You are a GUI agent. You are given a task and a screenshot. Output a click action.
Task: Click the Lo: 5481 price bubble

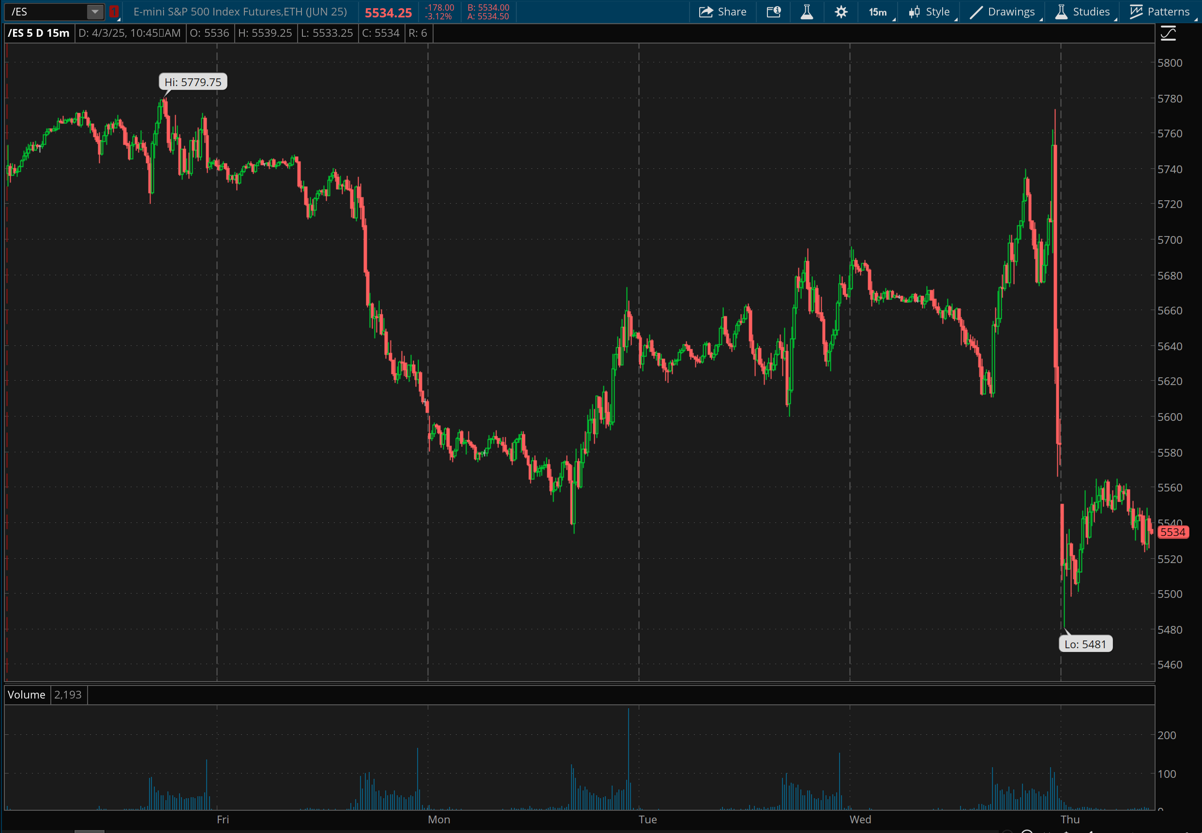pyautogui.click(x=1085, y=644)
